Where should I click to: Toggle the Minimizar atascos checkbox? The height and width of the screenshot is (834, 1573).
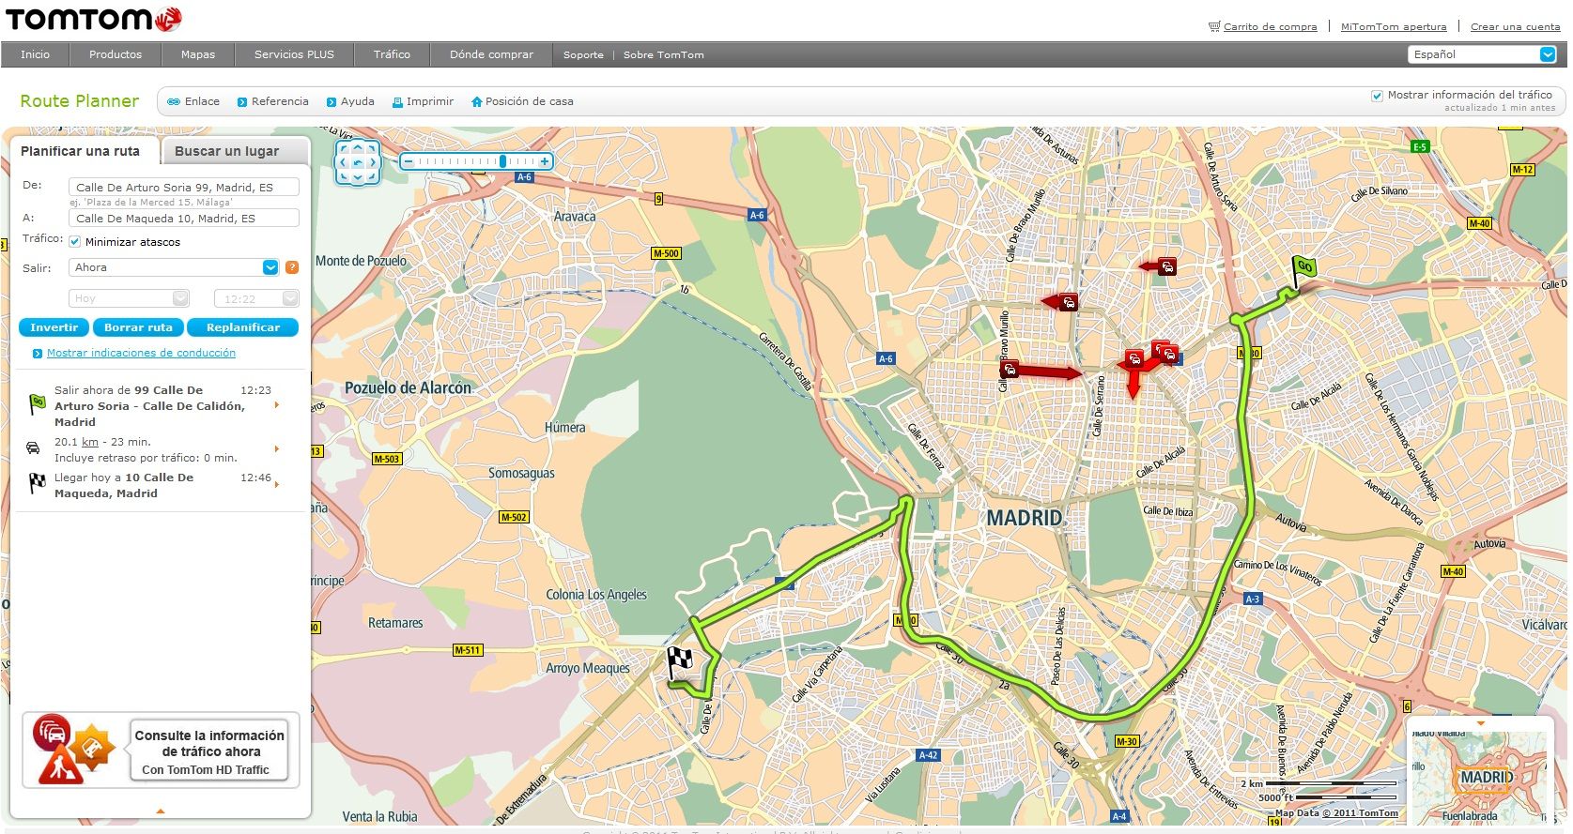pos(75,242)
